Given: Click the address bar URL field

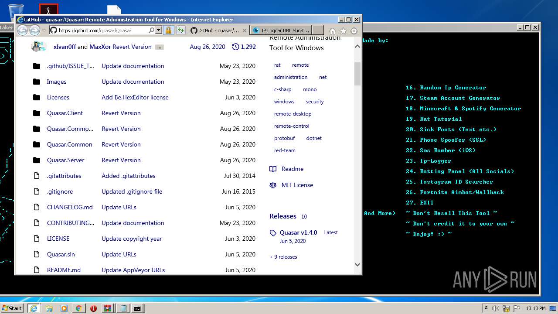Looking at the screenshot, I should [x=102, y=31].
